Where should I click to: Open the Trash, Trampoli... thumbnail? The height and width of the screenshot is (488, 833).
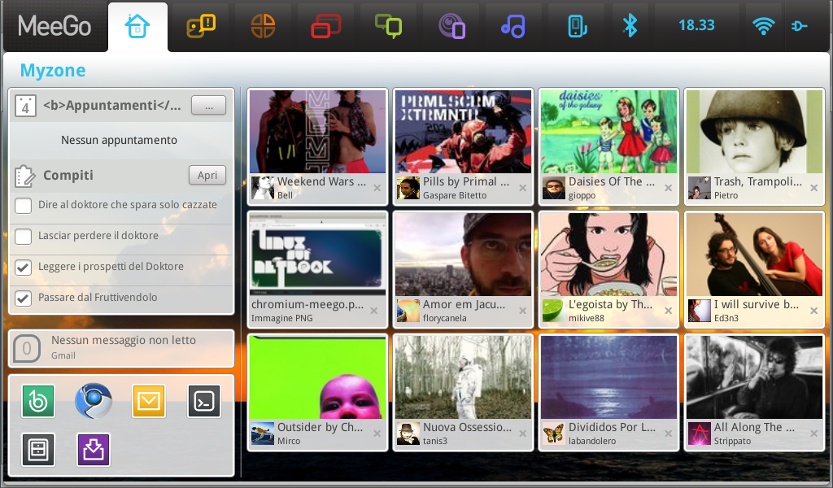pos(754,131)
